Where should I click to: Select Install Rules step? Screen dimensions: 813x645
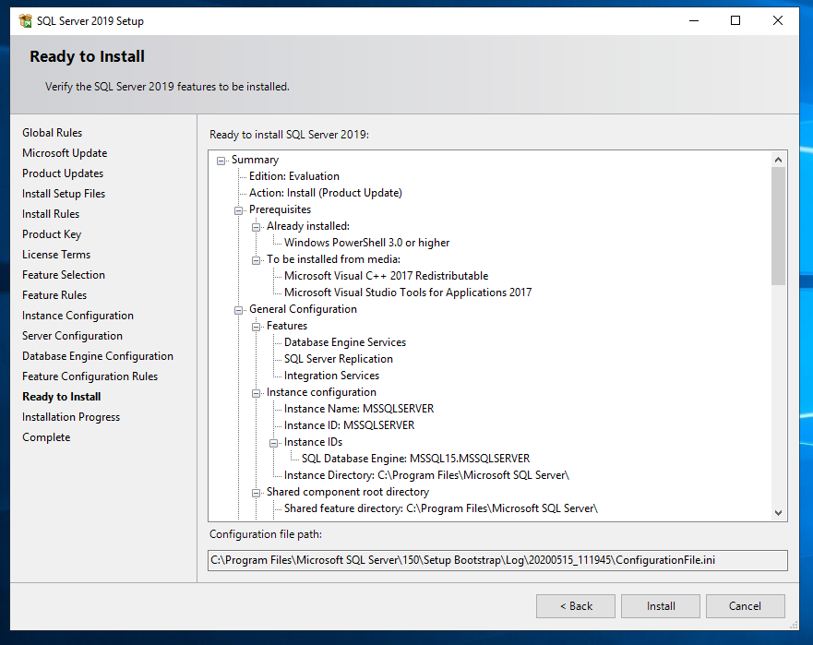coord(51,214)
